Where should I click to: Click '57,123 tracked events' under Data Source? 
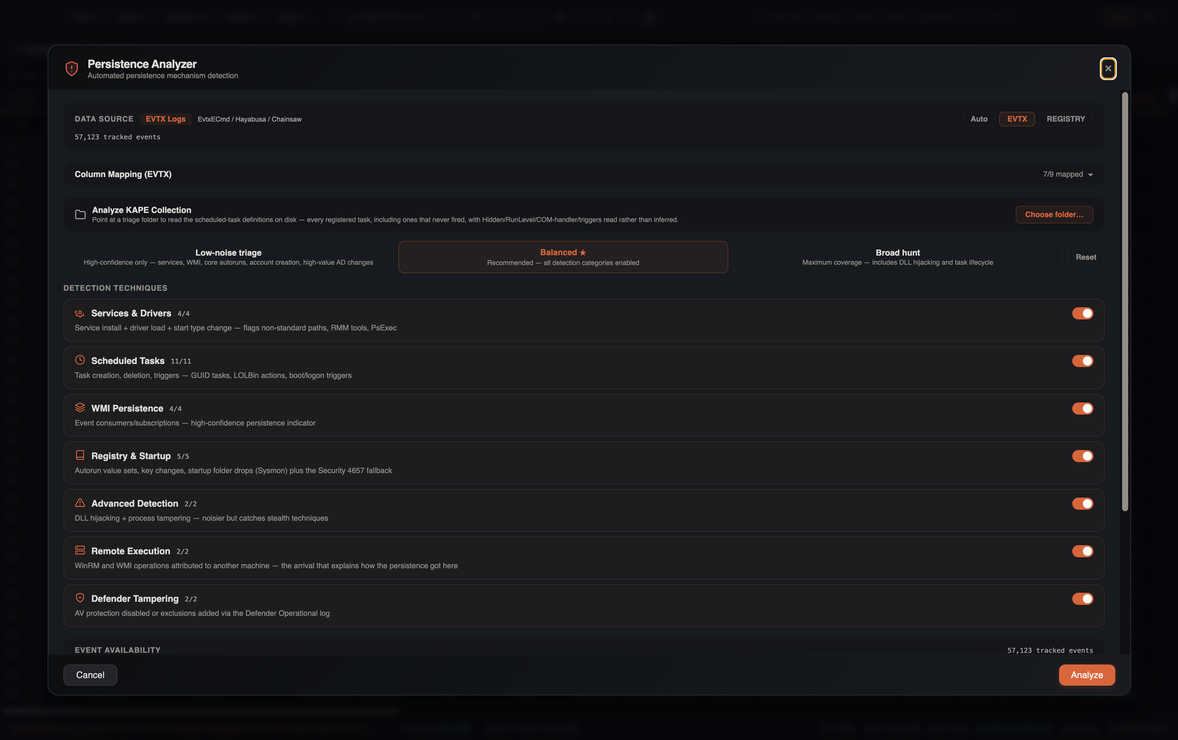117,137
